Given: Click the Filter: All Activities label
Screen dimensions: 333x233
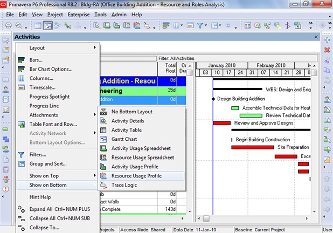Looking at the screenshot, I should pos(176,58).
